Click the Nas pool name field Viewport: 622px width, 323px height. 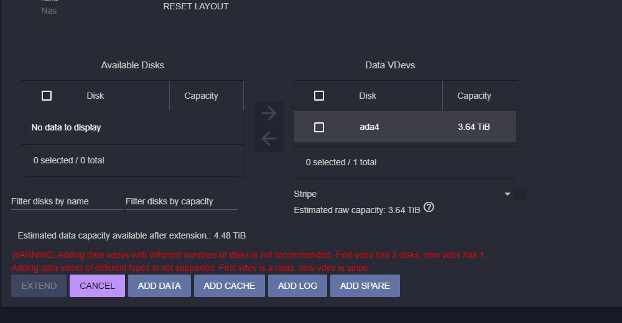pos(49,11)
